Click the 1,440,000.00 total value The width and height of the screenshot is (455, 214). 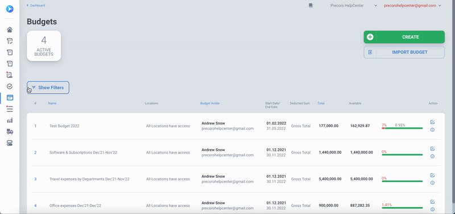click(x=330, y=153)
